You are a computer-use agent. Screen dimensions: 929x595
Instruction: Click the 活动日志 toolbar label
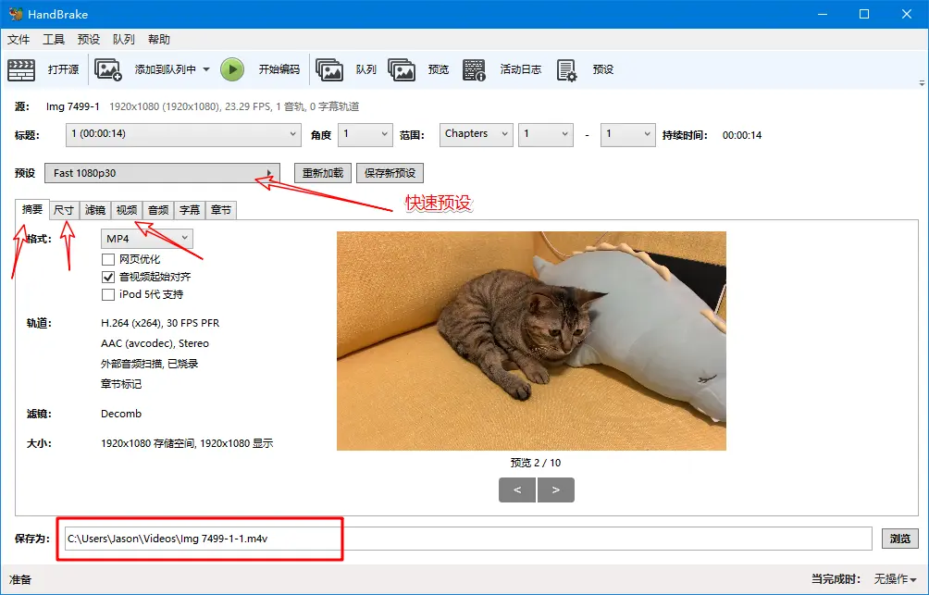[521, 69]
